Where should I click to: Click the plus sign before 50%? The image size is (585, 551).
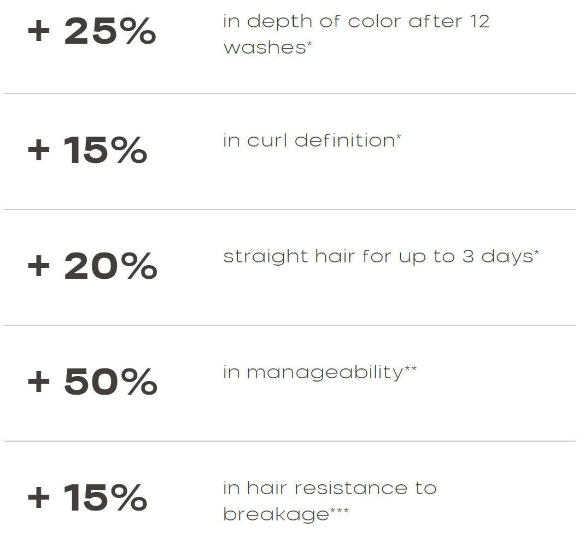[x=39, y=382]
